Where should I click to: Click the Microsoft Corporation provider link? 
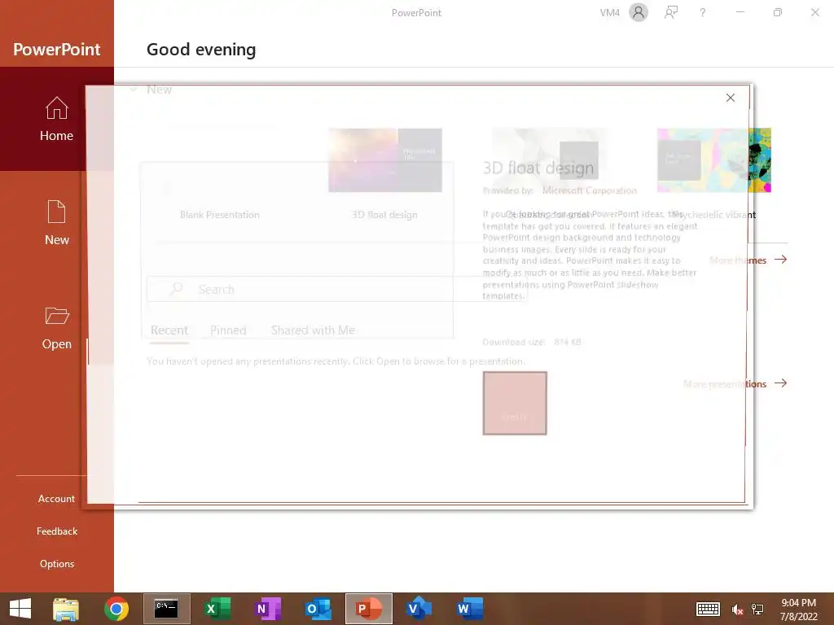(590, 190)
